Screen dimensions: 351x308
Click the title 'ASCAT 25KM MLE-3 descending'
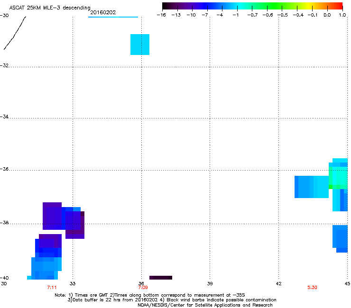coord(50,8)
